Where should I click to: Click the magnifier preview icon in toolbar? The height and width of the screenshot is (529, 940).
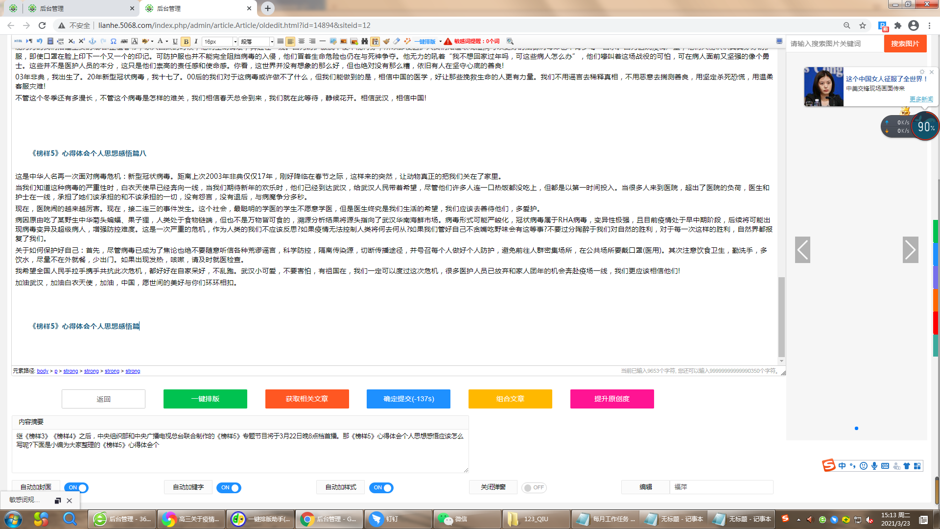[x=510, y=41]
